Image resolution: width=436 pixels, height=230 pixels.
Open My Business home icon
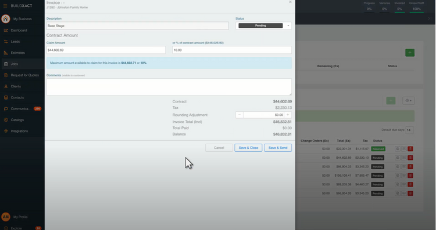point(6,19)
